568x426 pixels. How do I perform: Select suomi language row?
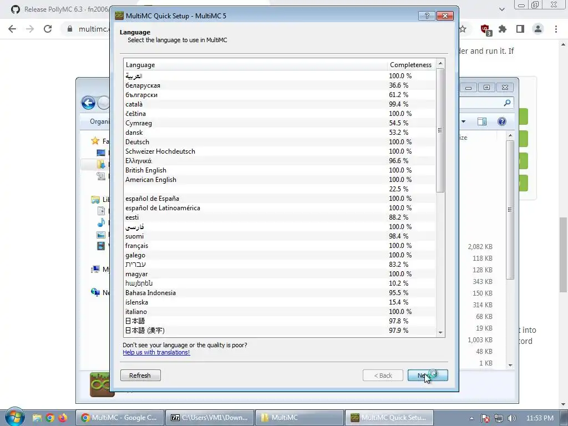tap(280, 236)
